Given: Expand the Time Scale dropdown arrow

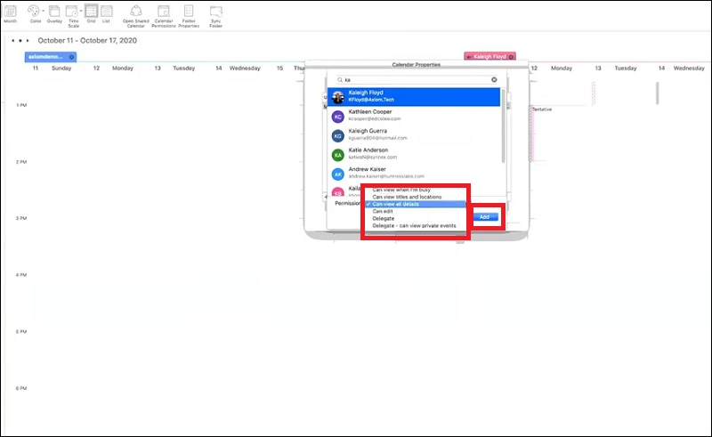Looking at the screenshot, I should point(81,11).
